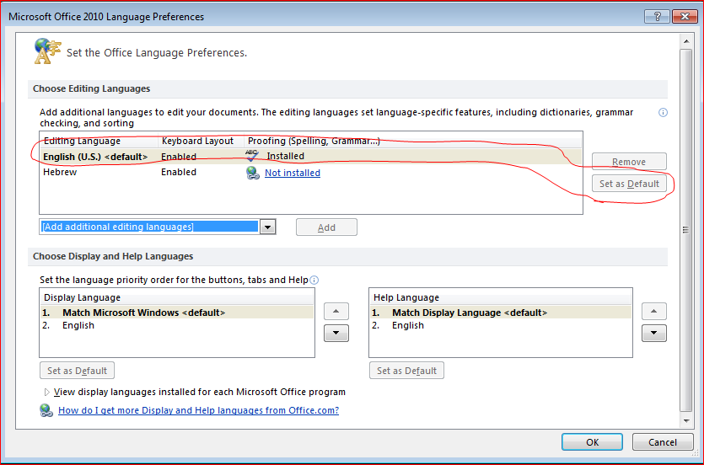Click the vertical scrollbar thumb of dialog

coord(686,231)
